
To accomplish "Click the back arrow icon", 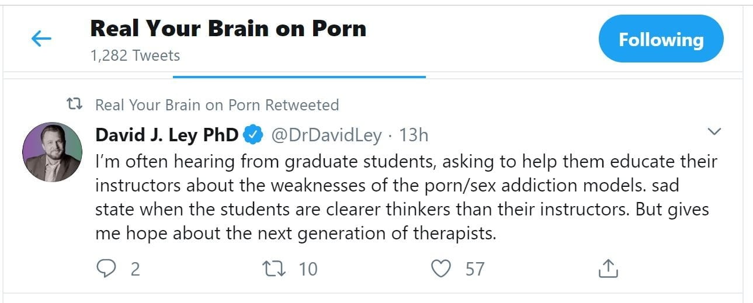I will tap(41, 39).
